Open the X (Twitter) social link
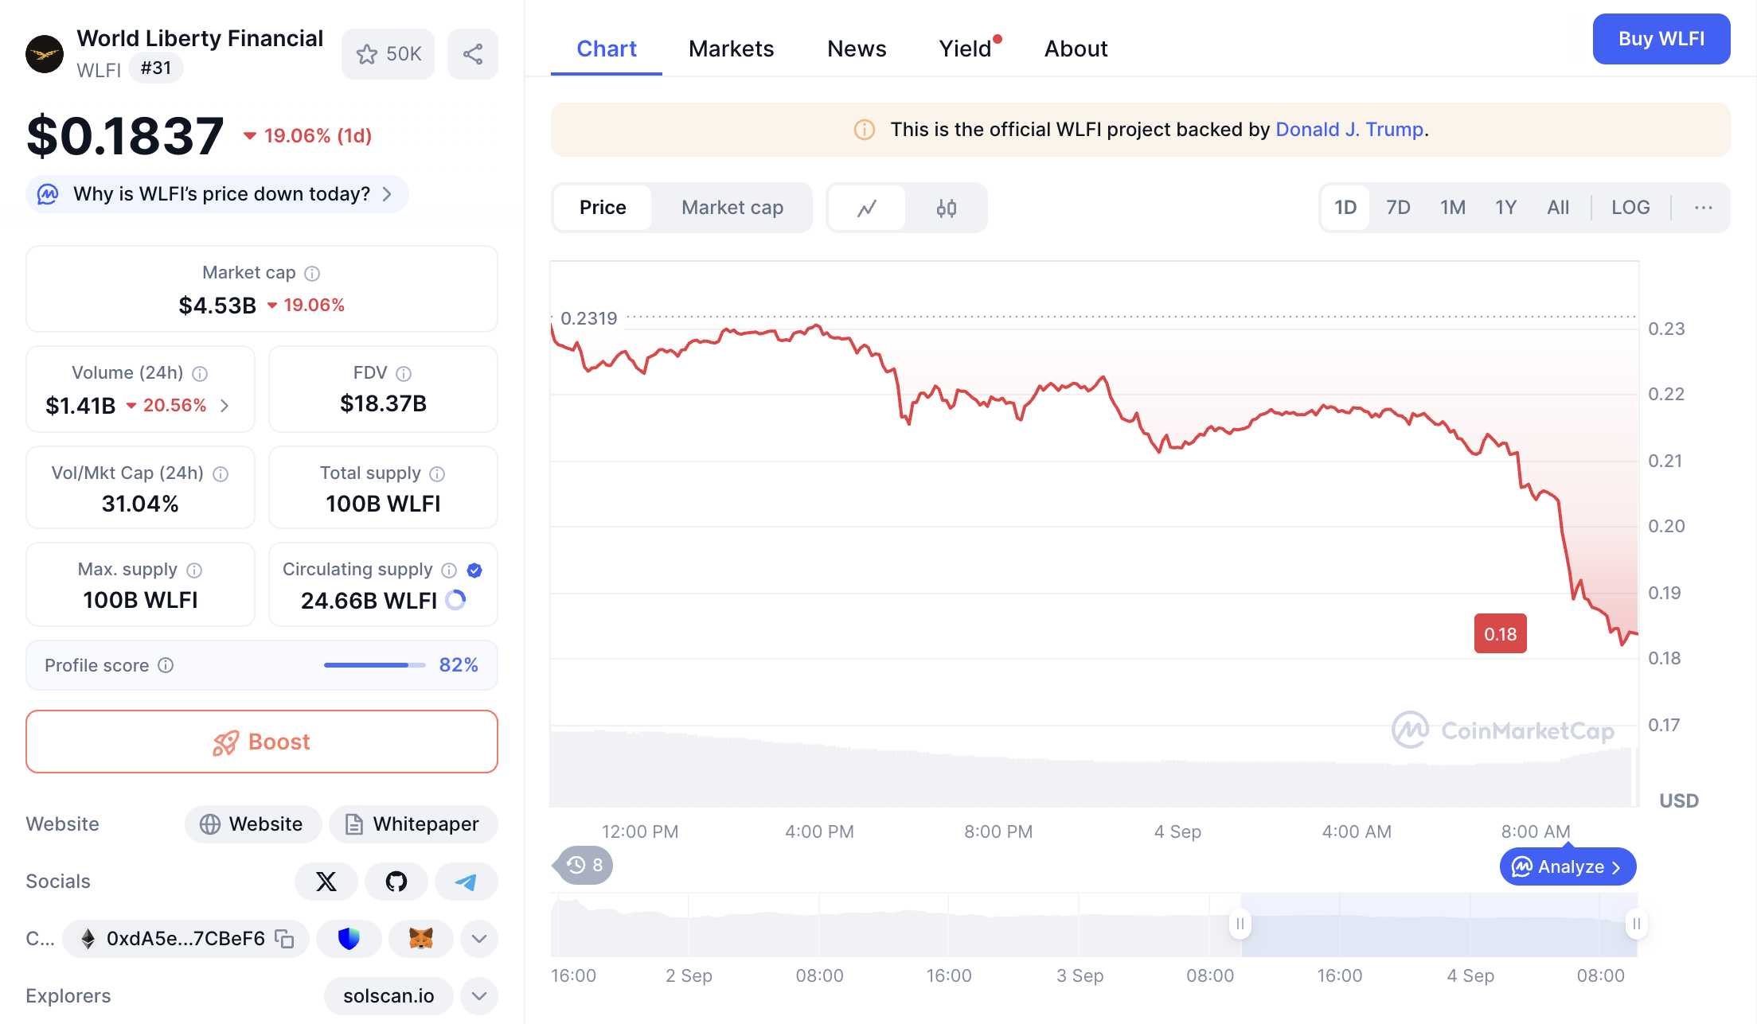1757x1024 pixels. click(x=326, y=882)
